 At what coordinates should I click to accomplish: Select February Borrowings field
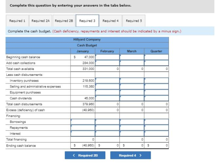[x=107, y=122]
